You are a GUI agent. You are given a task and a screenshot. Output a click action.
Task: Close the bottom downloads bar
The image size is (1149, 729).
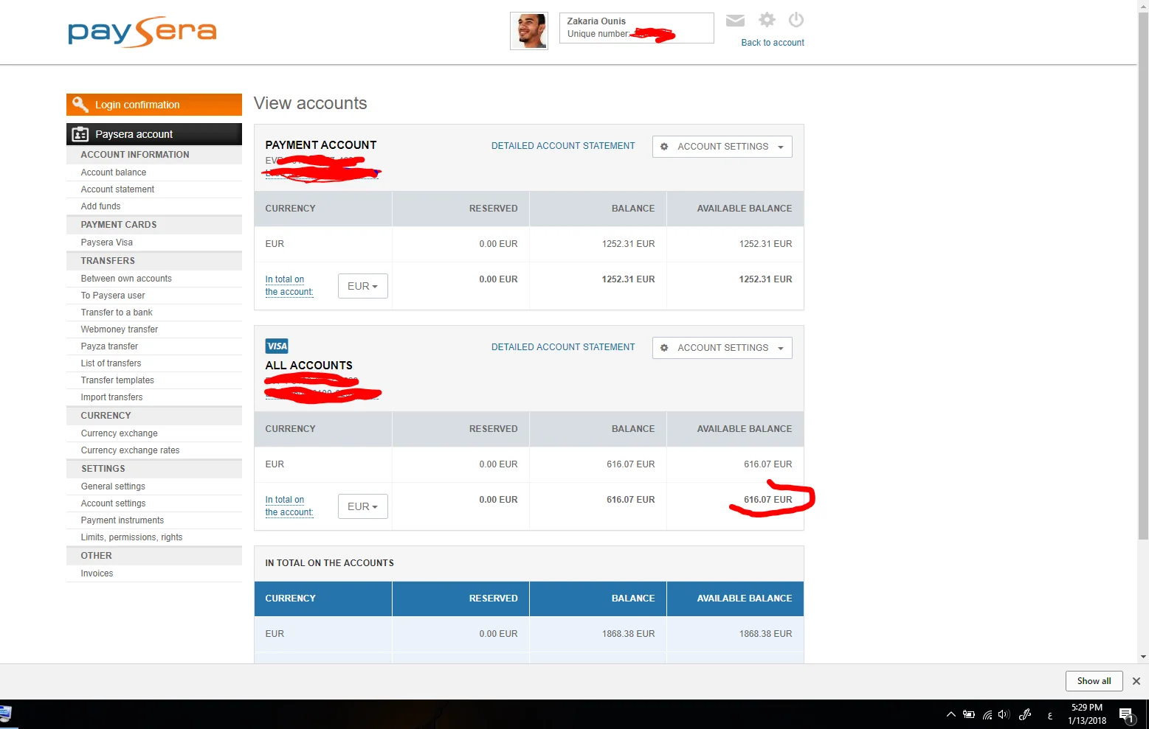tap(1136, 681)
